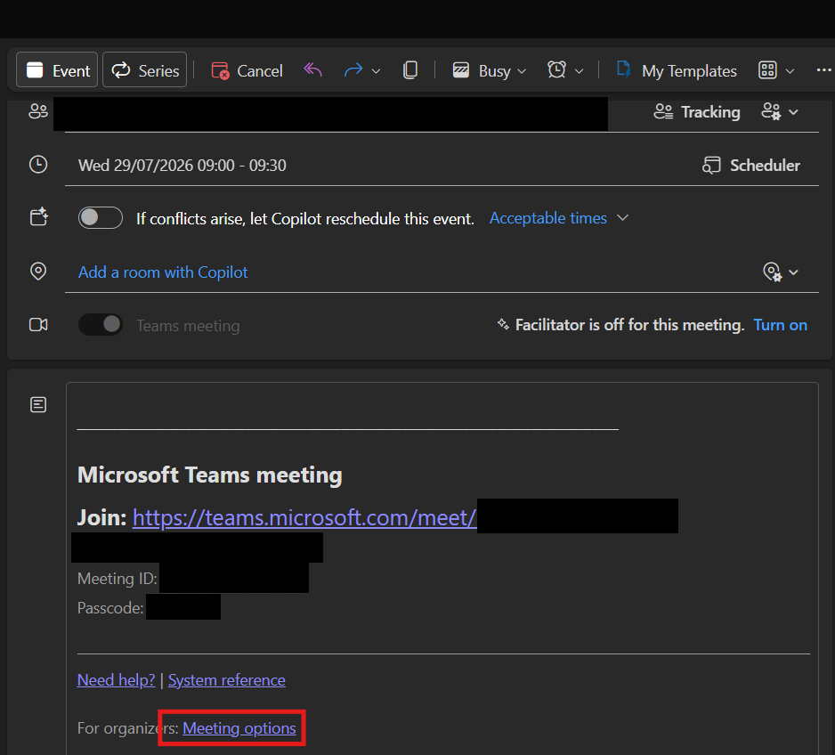Cancel the meeting via Cancel button
The height and width of the screenshot is (755, 835).
247,70
